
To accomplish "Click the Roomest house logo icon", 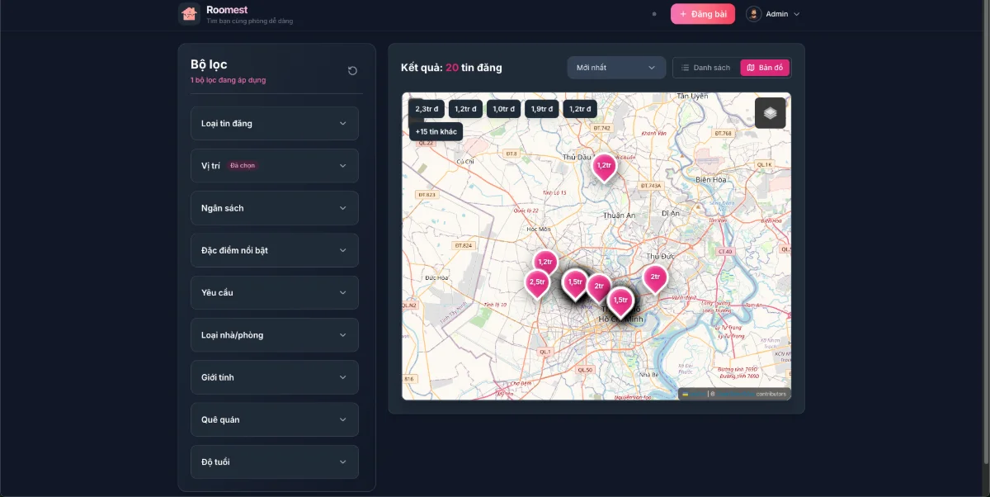I will pyautogui.click(x=190, y=14).
